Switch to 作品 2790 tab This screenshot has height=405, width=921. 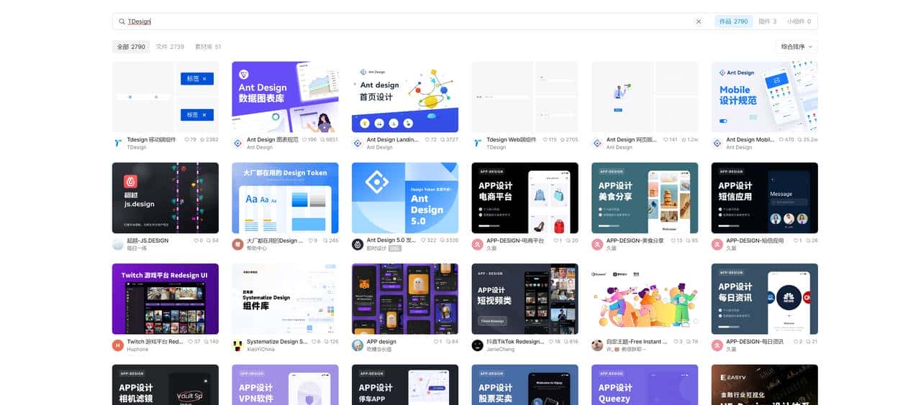click(x=733, y=22)
